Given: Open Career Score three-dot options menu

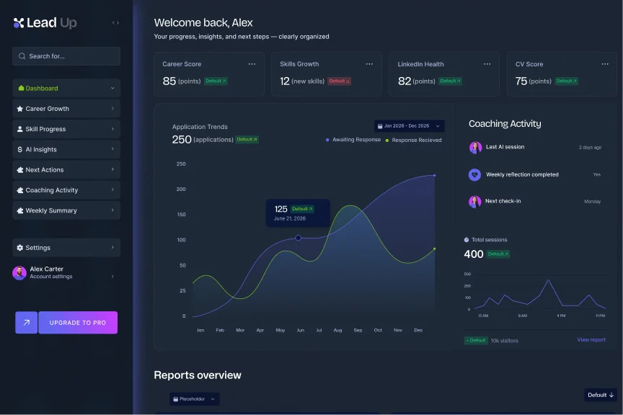Looking at the screenshot, I should tap(252, 64).
